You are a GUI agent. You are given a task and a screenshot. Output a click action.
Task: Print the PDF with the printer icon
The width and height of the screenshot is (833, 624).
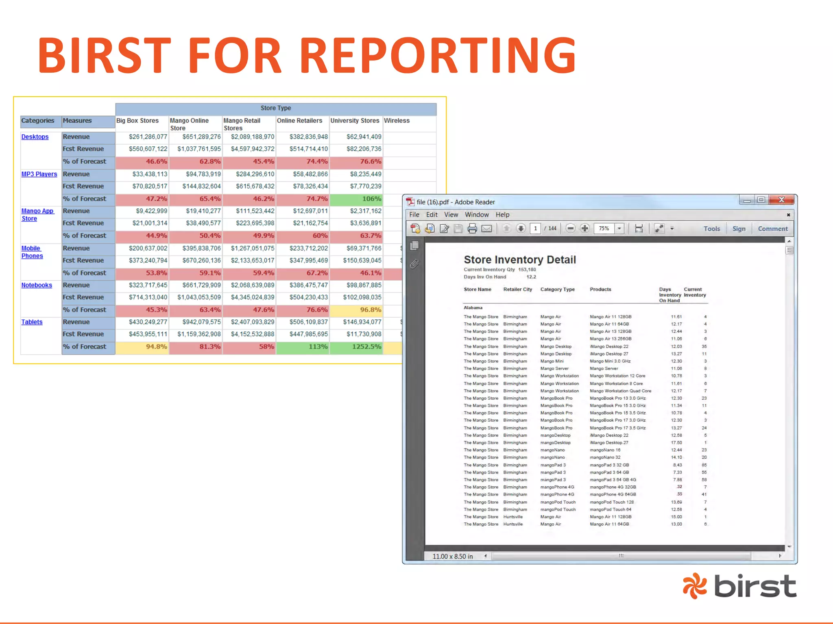(472, 229)
